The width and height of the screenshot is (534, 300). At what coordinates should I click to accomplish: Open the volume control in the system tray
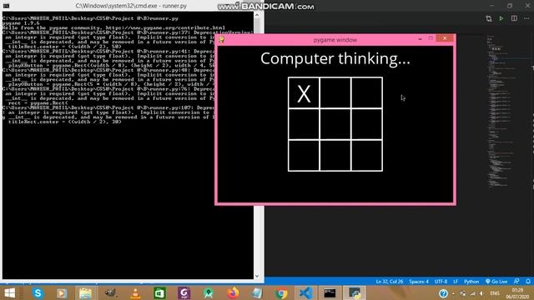click(x=482, y=293)
